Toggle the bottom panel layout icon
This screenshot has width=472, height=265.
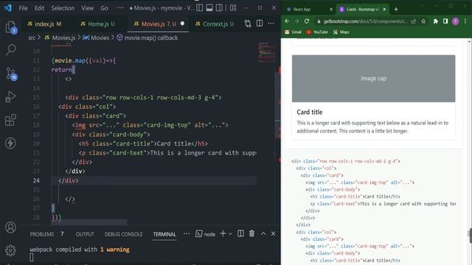point(209,8)
